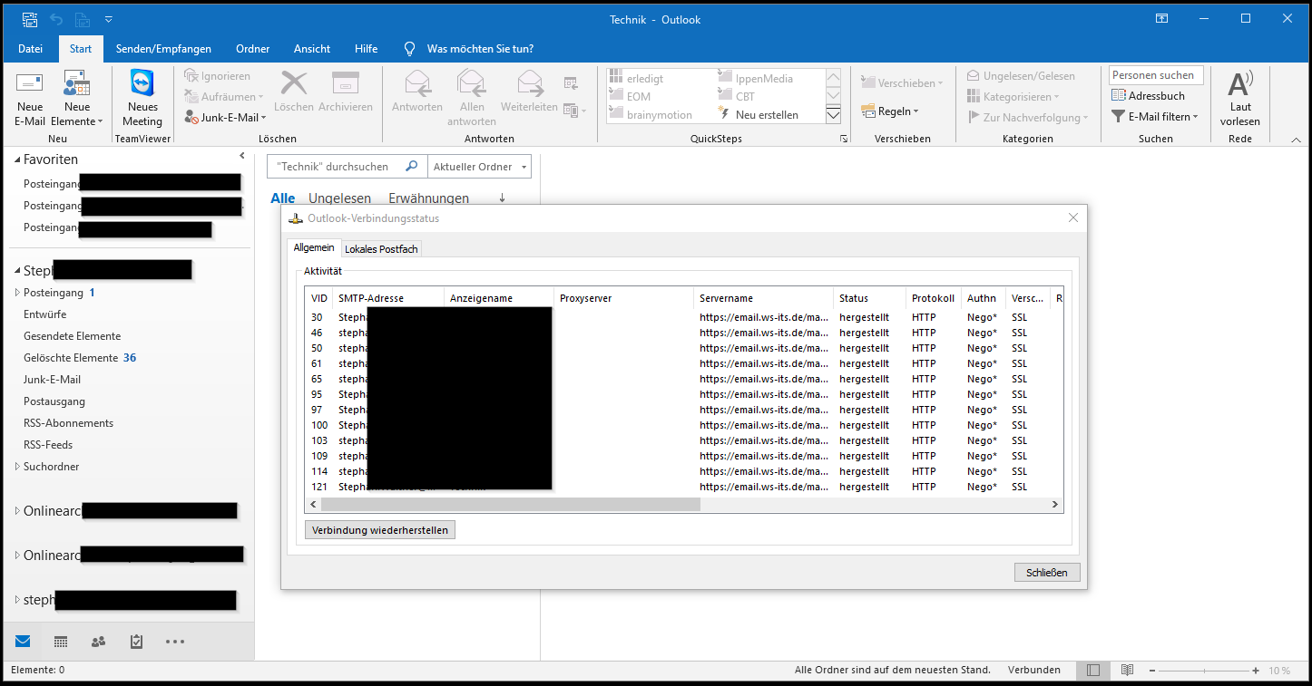Image resolution: width=1312 pixels, height=686 pixels.
Task: Switch to Mail view icon
Action: pyautogui.click(x=23, y=642)
